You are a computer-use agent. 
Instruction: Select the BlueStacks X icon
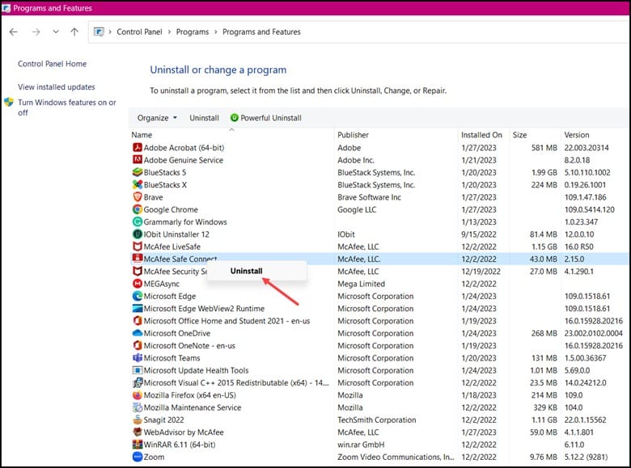[138, 185]
